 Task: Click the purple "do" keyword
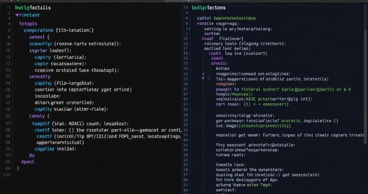32,156
